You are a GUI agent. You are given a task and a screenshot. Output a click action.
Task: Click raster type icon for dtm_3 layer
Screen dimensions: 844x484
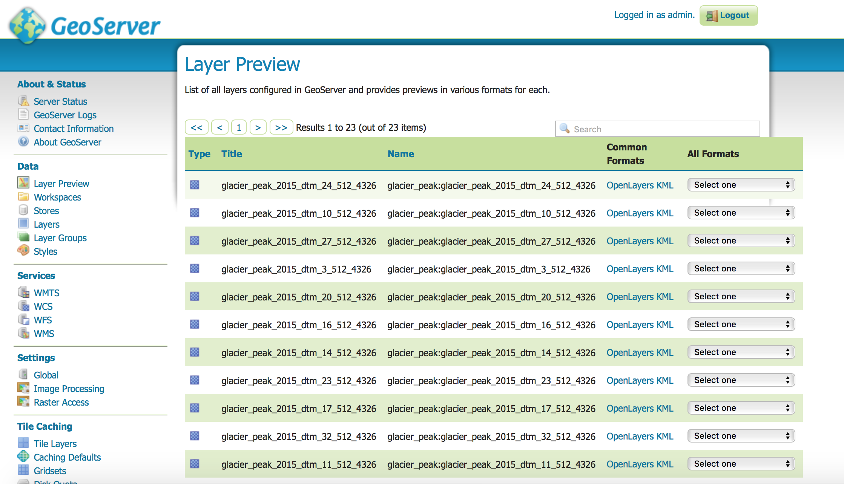pyautogui.click(x=195, y=268)
